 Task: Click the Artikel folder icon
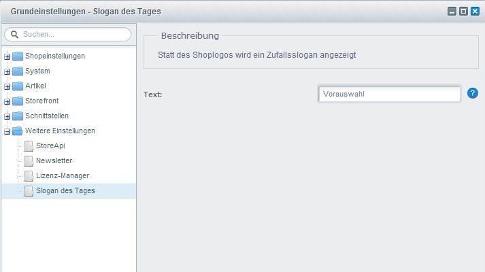[18, 86]
